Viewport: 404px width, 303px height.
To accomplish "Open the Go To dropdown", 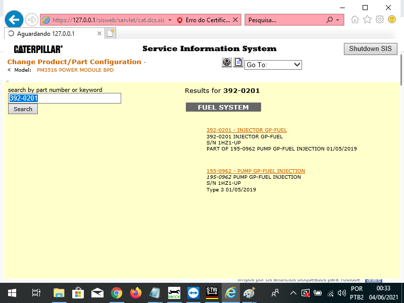I will tap(273, 65).
